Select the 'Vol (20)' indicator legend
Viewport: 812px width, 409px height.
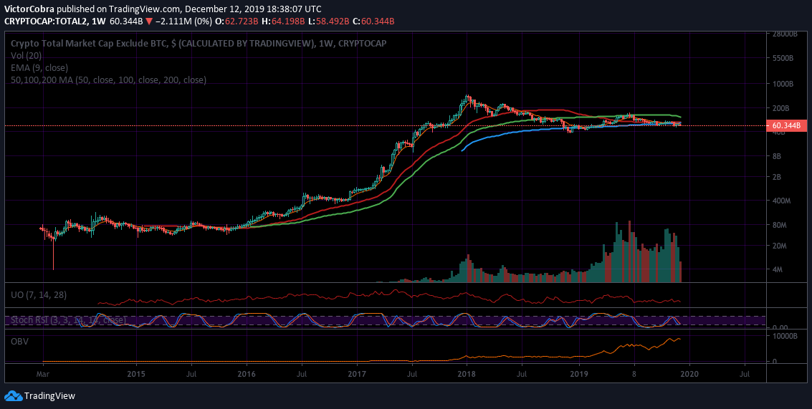[x=27, y=55]
